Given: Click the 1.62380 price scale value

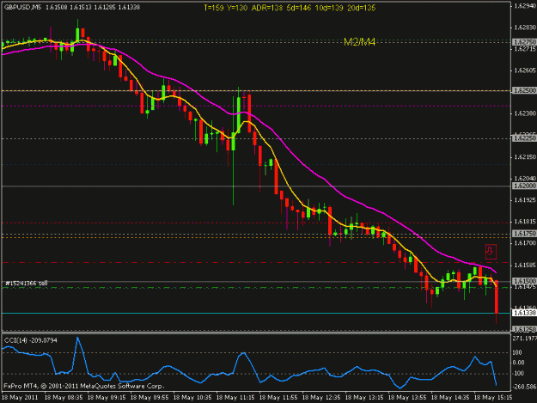Looking at the screenshot, I should [525, 113].
